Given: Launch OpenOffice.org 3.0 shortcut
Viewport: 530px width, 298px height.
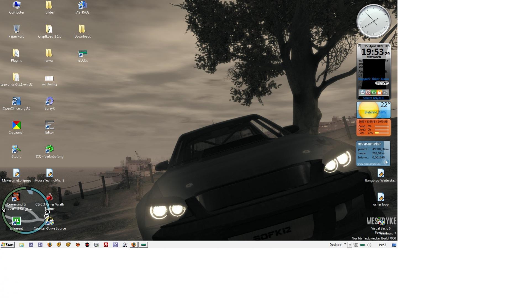Looking at the screenshot, I should pyautogui.click(x=16, y=103).
